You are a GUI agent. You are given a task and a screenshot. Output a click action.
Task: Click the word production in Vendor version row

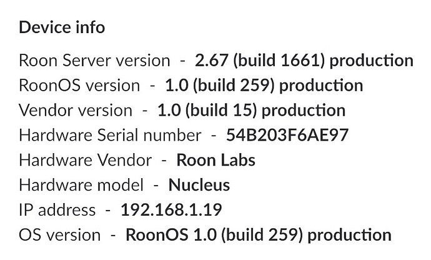coord(304,111)
